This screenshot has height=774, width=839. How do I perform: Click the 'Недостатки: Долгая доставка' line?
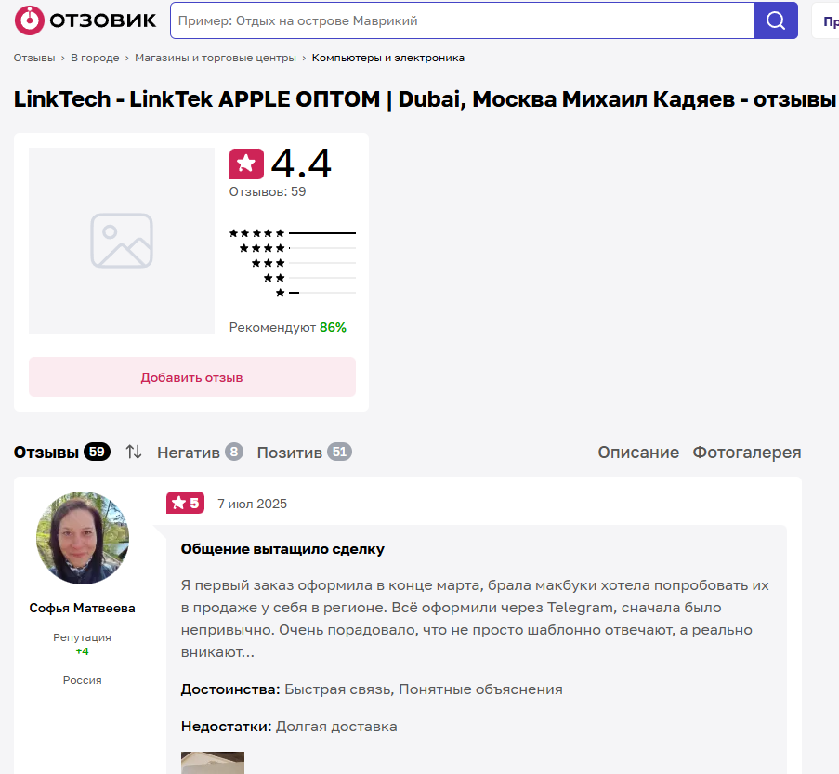[x=289, y=727]
